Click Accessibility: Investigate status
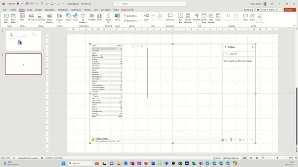 (52, 158)
